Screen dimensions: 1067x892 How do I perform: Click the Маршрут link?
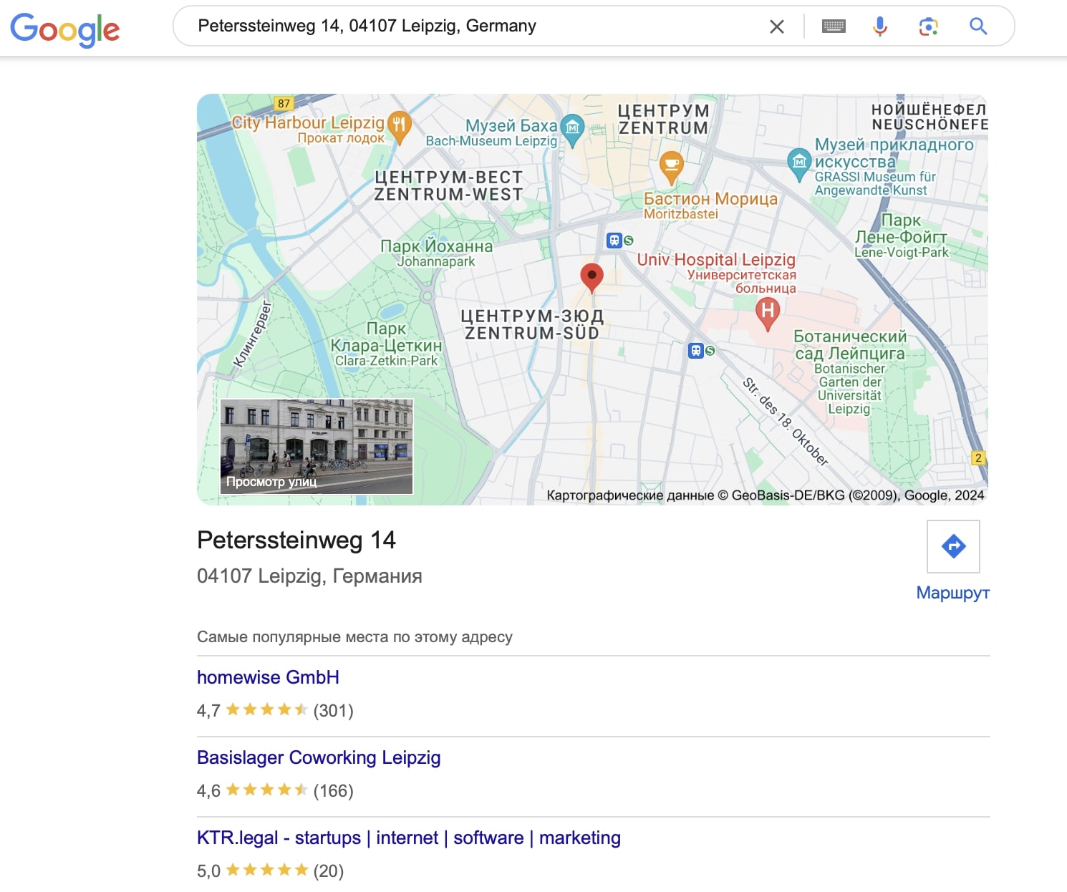coord(953,593)
